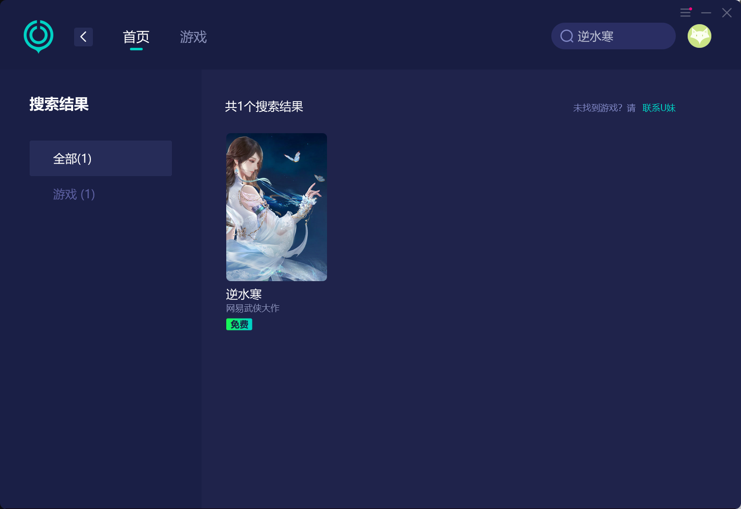The image size is (741, 509).
Task: Click the 搜索结果 sidebar heading
Action: coord(59,104)
